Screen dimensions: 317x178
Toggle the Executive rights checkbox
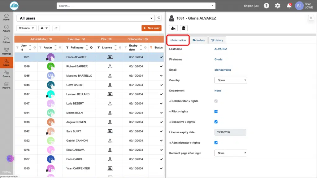point(216,122)
